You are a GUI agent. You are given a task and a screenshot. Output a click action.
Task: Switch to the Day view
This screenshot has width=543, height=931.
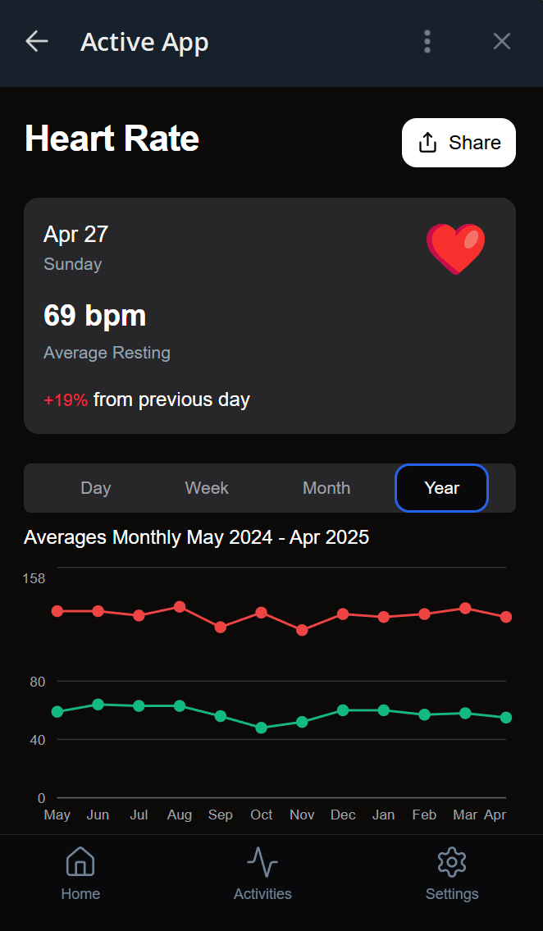tap(95, 487)
